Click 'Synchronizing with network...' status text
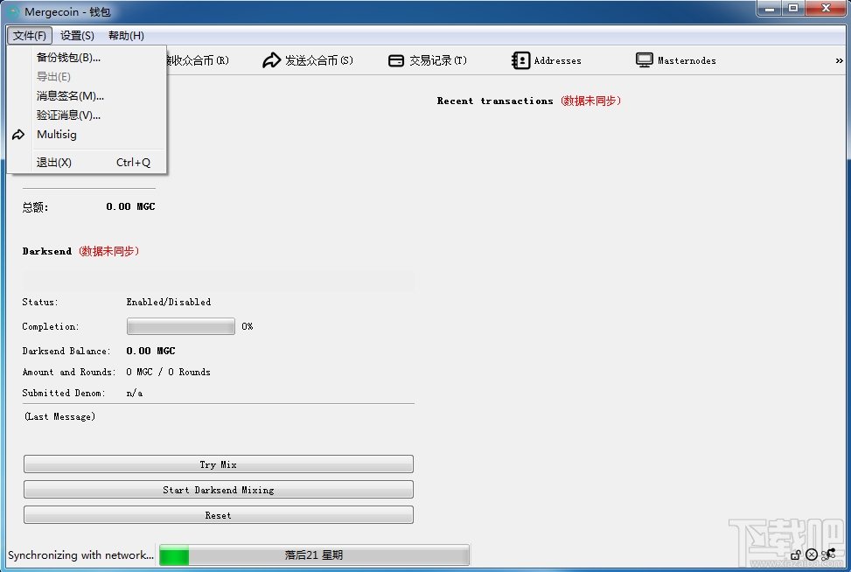The width and height of the screenshot is (851, 572). coord(80,555)
